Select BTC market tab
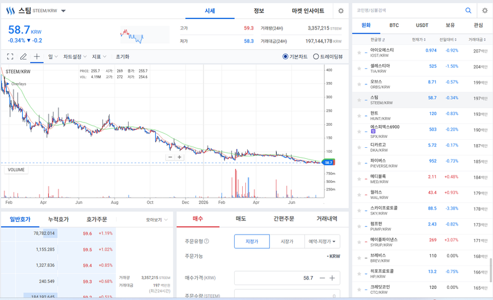 pos(394,25)
